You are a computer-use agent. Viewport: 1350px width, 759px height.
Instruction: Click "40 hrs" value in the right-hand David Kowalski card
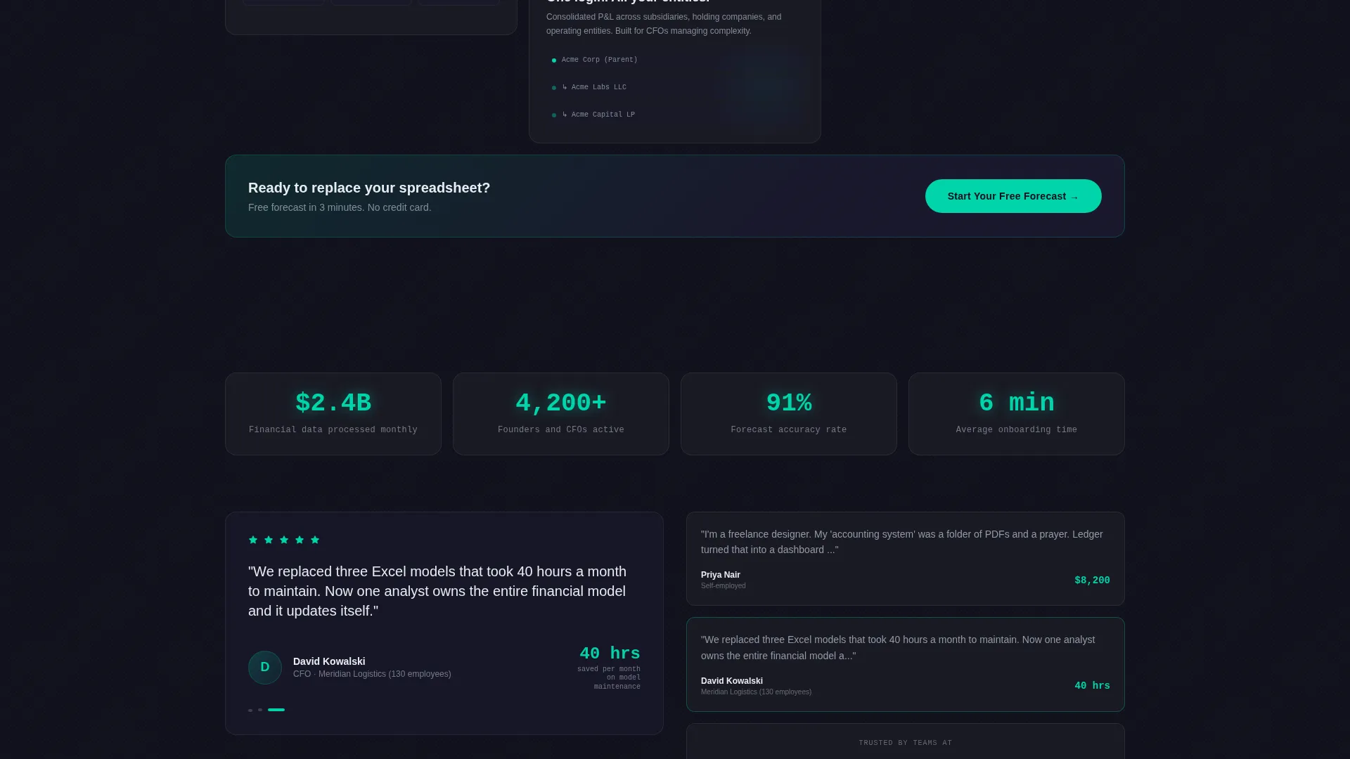(x=1092, y=686)
